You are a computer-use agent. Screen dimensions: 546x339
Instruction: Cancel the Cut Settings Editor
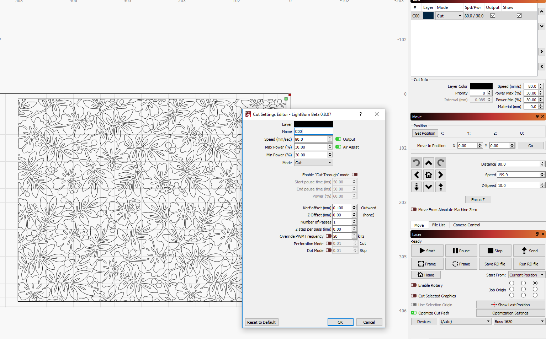(369, 322)
